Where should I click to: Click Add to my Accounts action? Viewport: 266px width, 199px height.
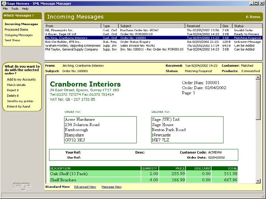tap(21, 80)
